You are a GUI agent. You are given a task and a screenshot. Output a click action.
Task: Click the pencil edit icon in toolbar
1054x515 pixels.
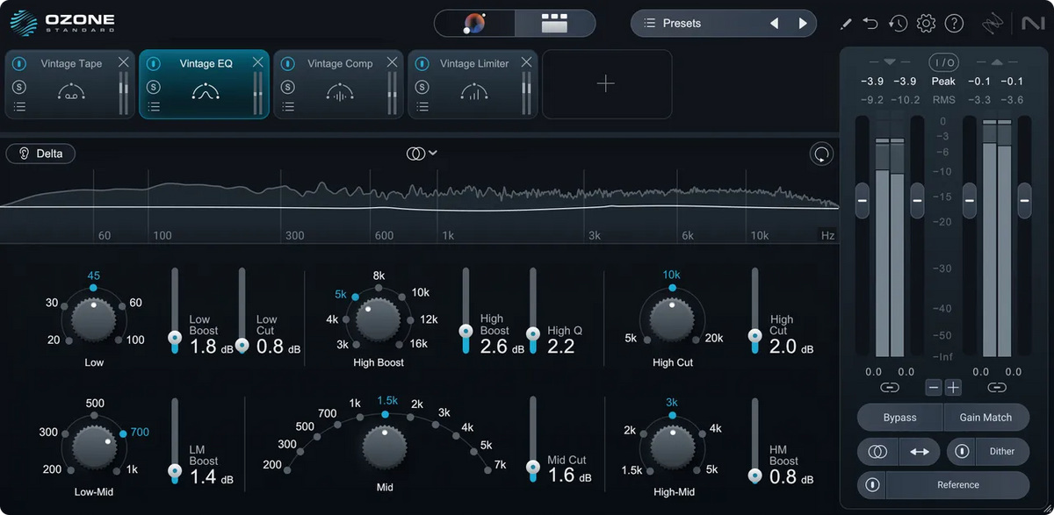[x=846, y=24]
